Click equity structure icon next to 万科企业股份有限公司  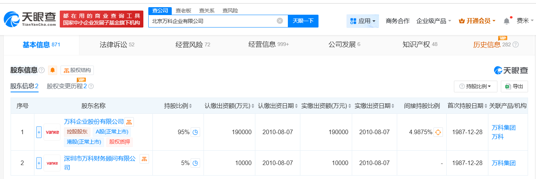pyautogui.click(x=129, y=122)
